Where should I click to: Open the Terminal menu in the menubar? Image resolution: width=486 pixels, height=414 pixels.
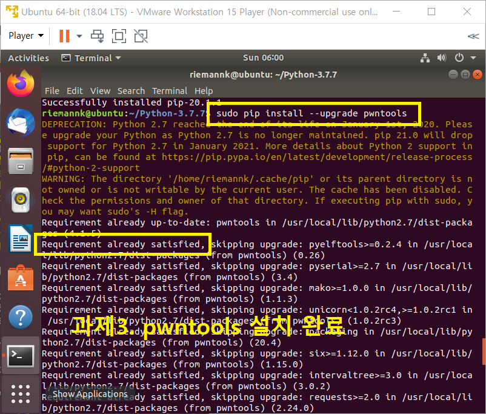170,91
